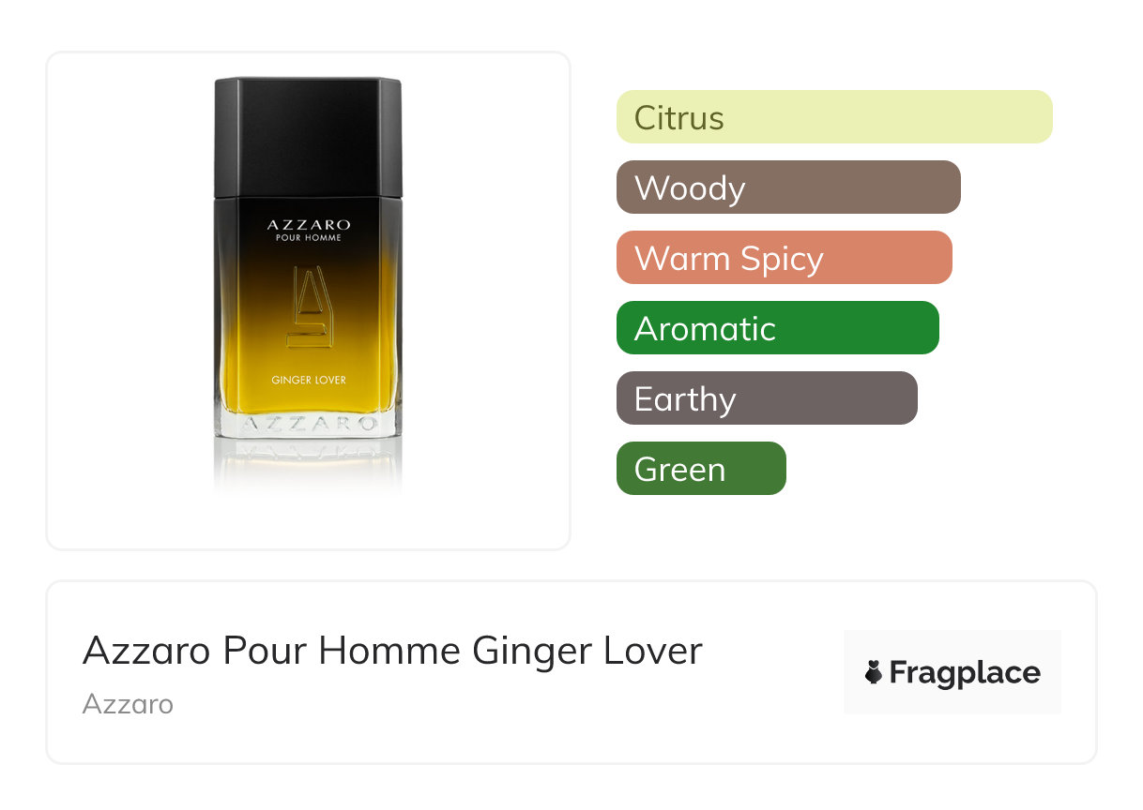Image resolution: width=1143 pixels, height=810 pixels.
Task: Click the Green accord bar
Action: (701, 469)
